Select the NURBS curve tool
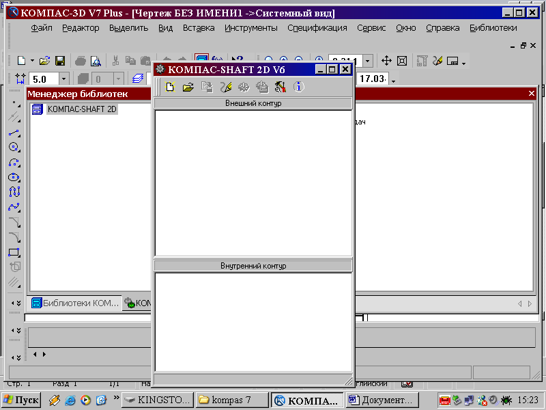 coord(14,192)
